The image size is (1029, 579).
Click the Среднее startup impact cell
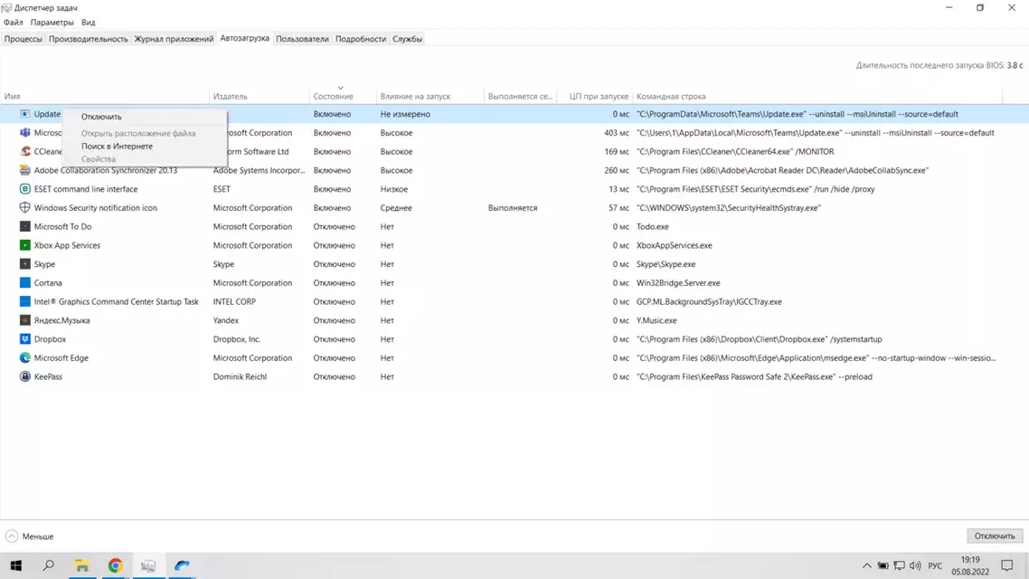click(396, 208)
